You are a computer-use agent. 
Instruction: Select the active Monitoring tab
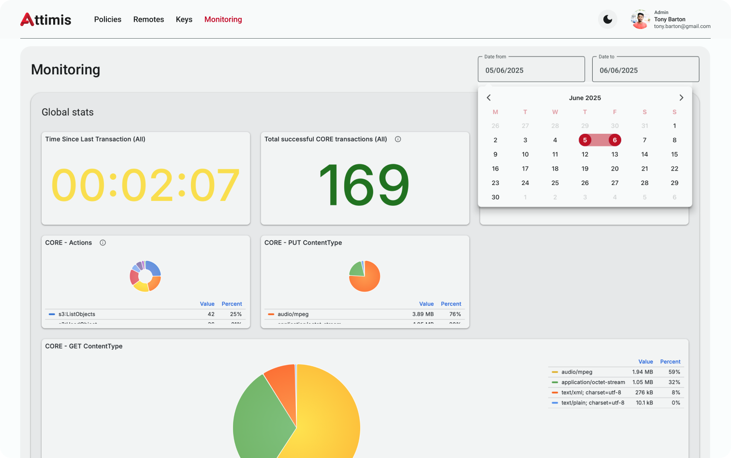223,19
